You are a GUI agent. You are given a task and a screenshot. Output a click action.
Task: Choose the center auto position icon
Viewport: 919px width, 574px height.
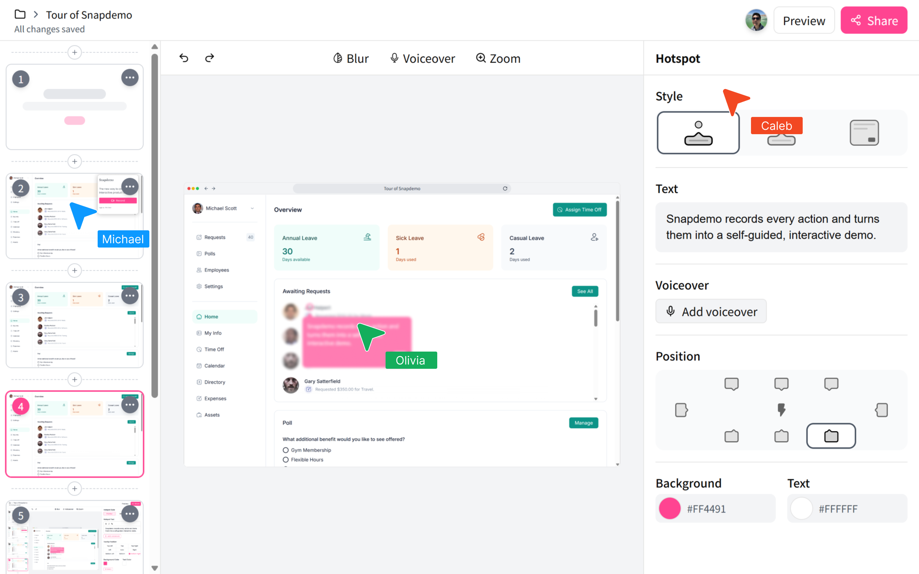tap(781, 410)
